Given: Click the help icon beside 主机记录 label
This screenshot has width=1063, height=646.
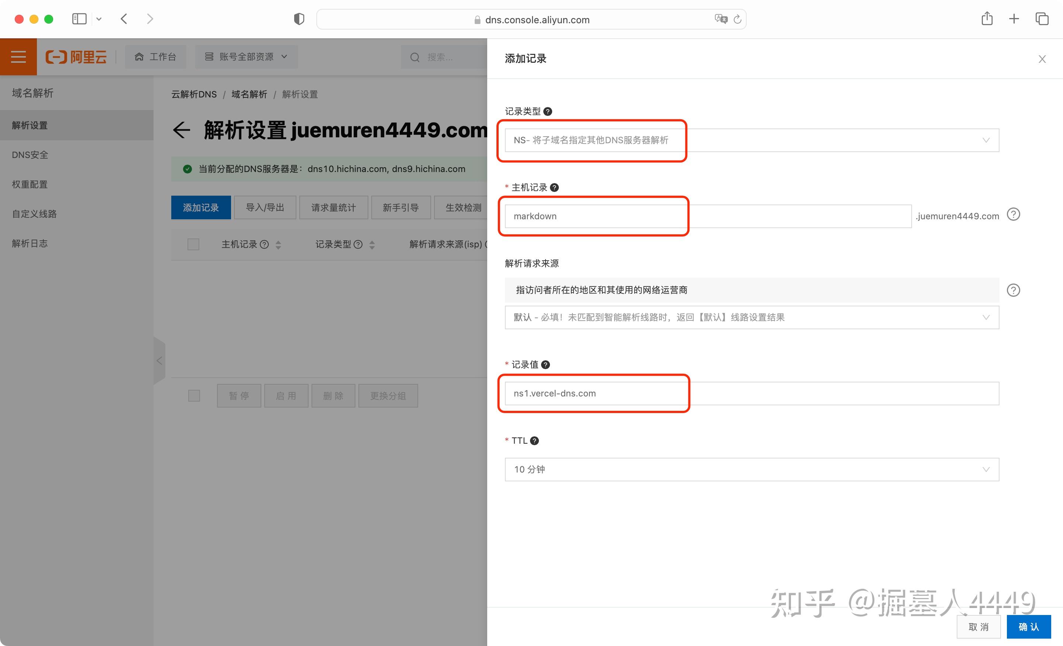Looking at the screenshot, I should (554, 187).
